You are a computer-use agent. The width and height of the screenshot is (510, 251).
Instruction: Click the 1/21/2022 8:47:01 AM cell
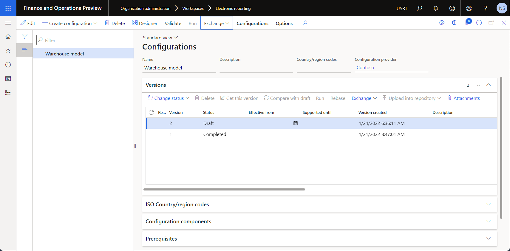382,134
